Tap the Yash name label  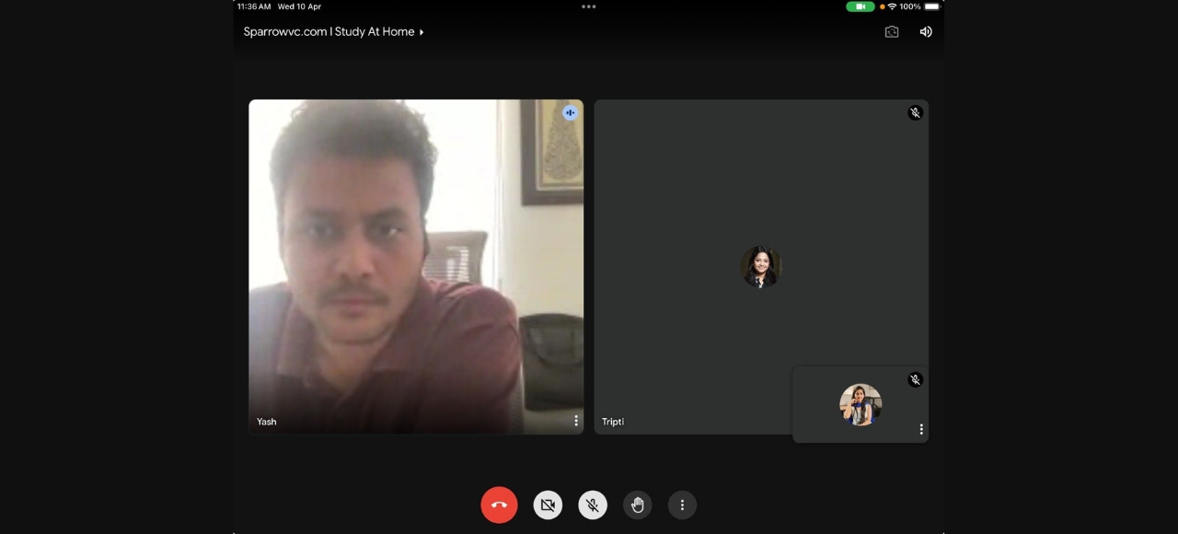[267, 422]
